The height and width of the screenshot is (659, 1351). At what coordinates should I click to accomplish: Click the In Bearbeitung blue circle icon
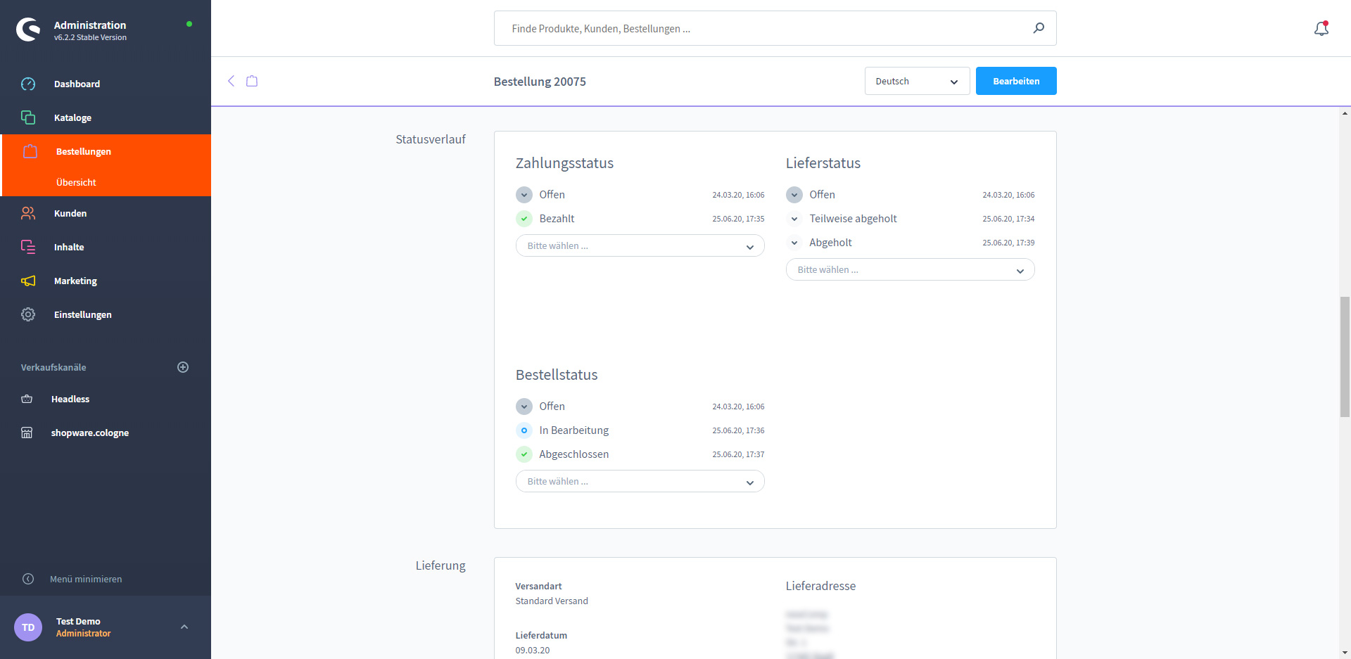click(x=524, y=430)
